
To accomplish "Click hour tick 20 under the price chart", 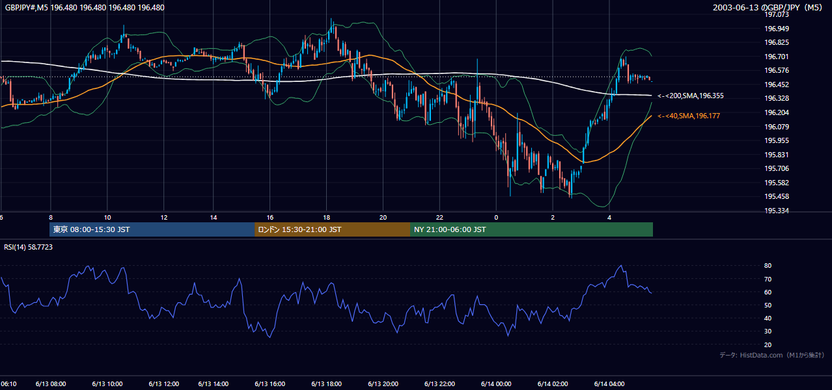I will click(x=383, y=217).
